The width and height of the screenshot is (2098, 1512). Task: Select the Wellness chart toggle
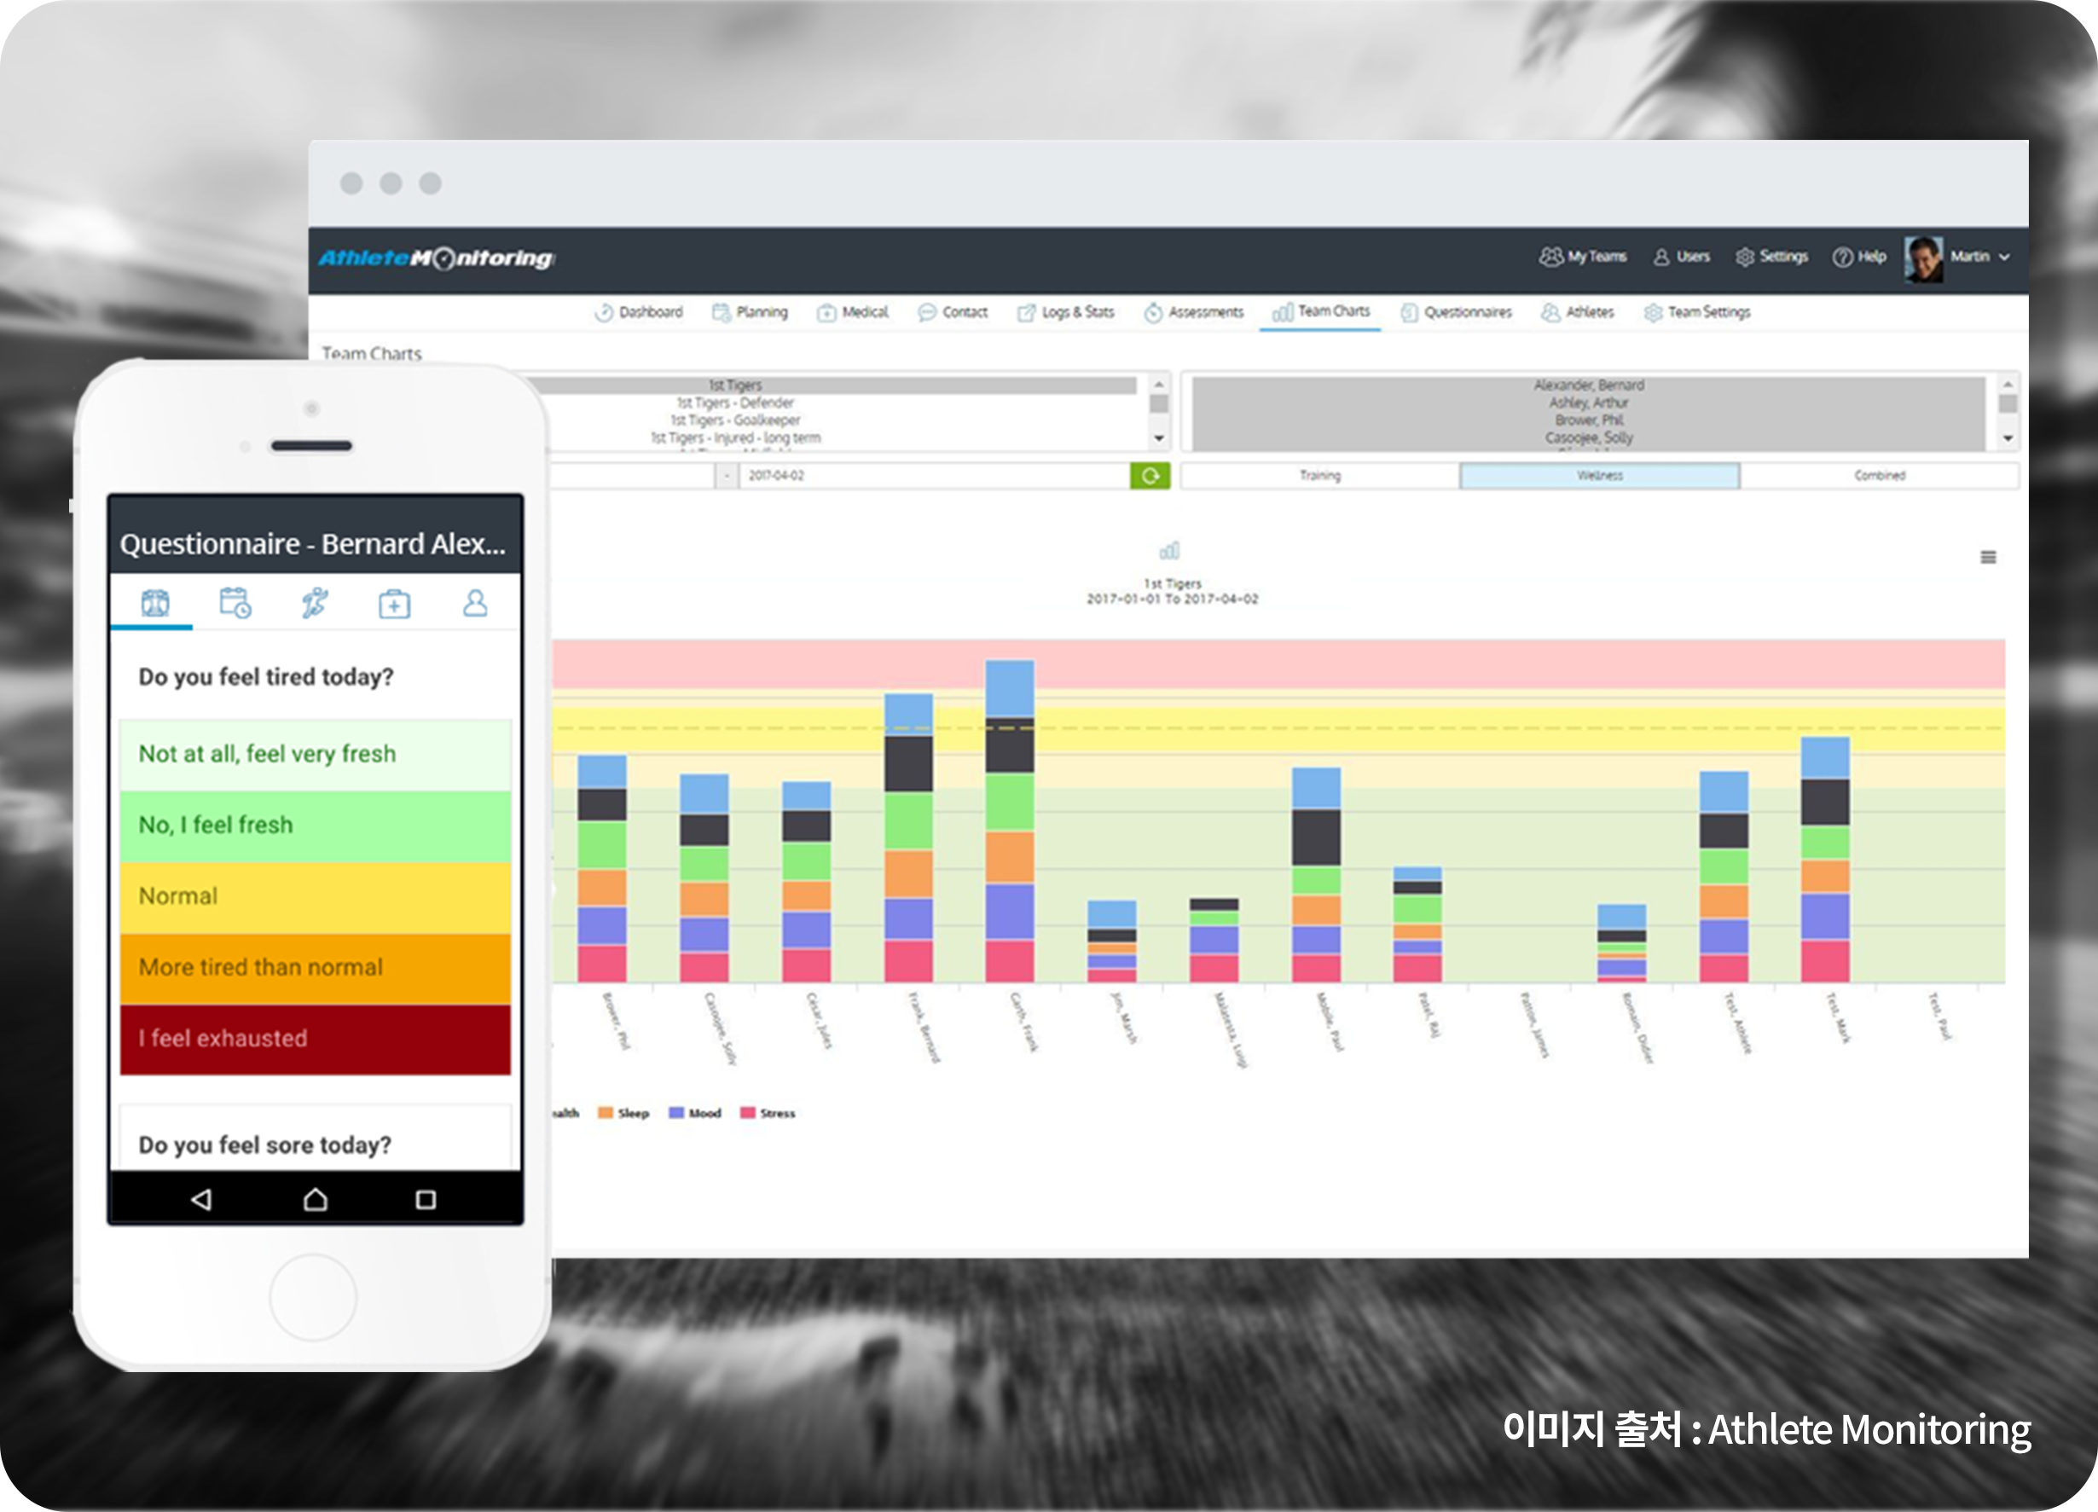pos(1599,475)
